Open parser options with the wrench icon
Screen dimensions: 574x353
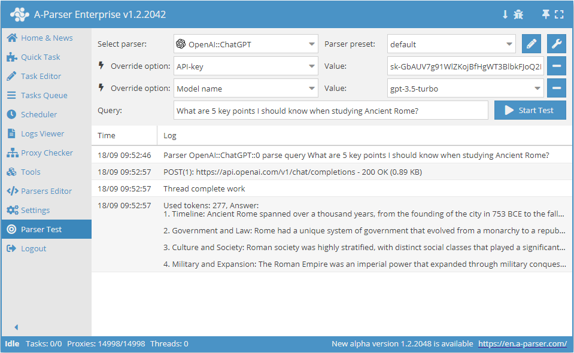(x=556, y=43)
